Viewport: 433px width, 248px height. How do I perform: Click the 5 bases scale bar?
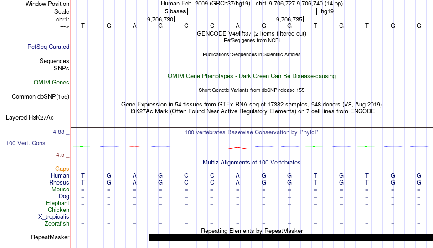[252, 11]
